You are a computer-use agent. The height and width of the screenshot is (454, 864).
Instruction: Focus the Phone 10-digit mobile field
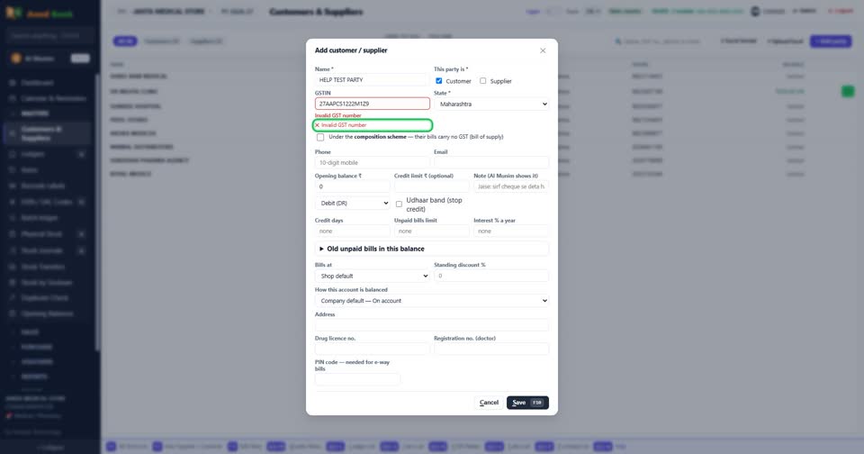pos(372,163)
